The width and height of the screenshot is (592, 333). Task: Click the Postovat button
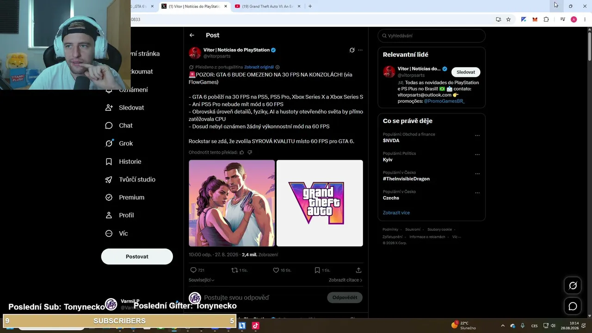[x=137, y=257]
